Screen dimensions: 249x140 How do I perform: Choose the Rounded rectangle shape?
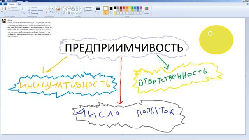pos(74,8)
